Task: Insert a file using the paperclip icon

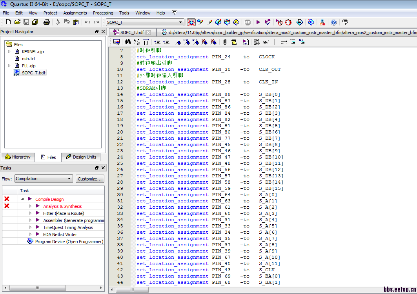Action: click(225, 42)
